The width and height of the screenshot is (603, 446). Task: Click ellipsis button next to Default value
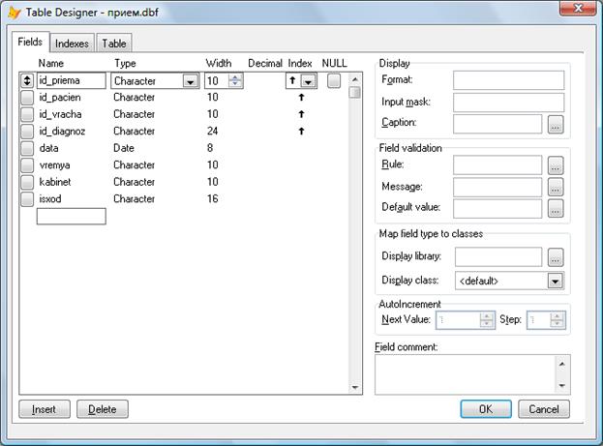click(x=555, y=208)
